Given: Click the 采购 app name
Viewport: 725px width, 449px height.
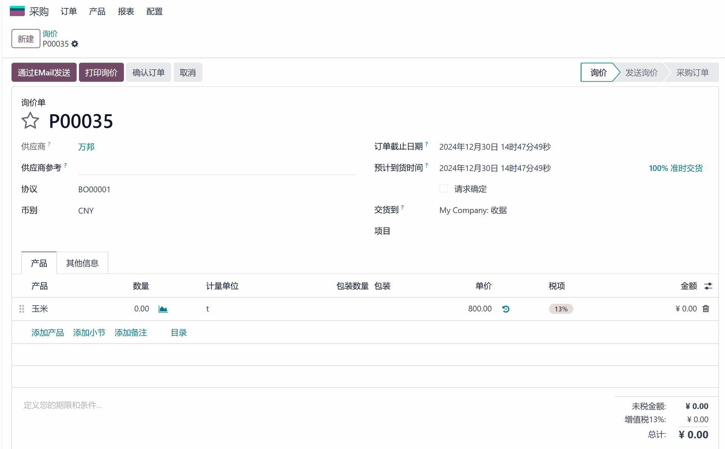Looking at the screenshot, I should (x=39, y=11).
